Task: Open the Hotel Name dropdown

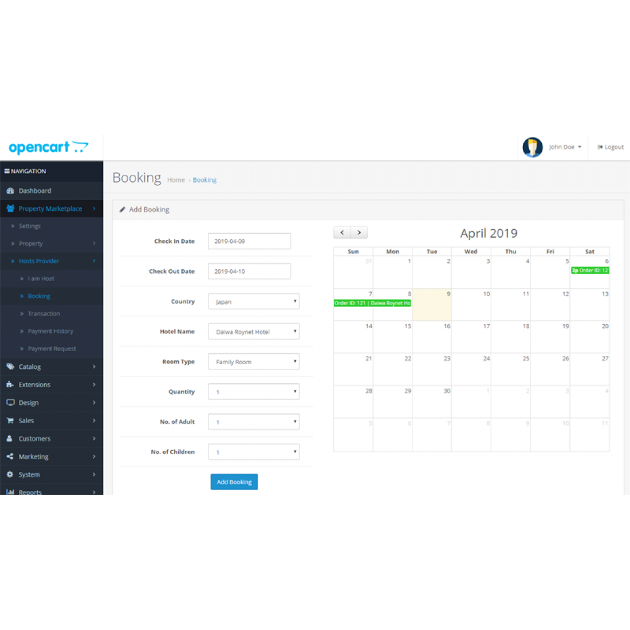Action: [x=254, y=332]
